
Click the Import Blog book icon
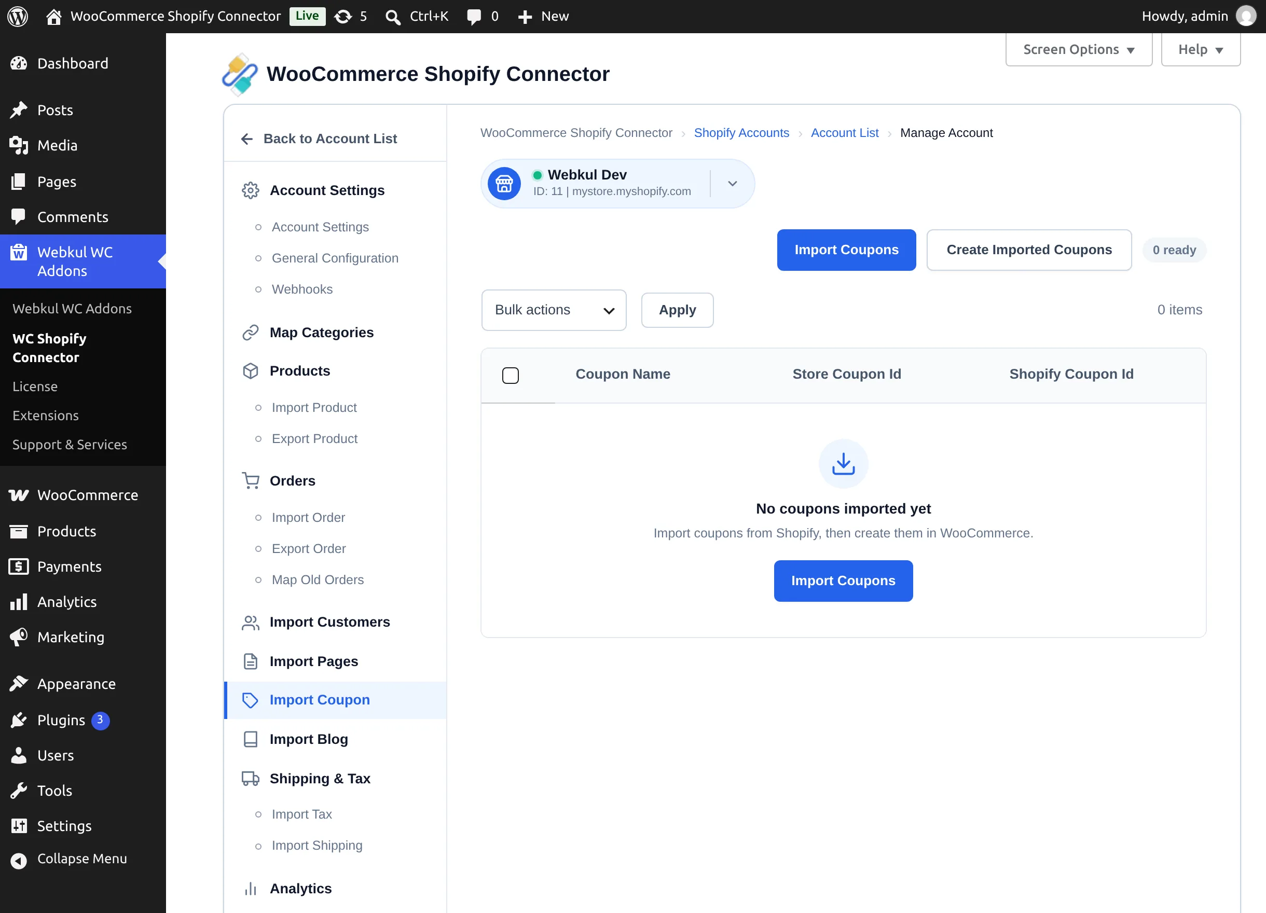pos(251,739)
